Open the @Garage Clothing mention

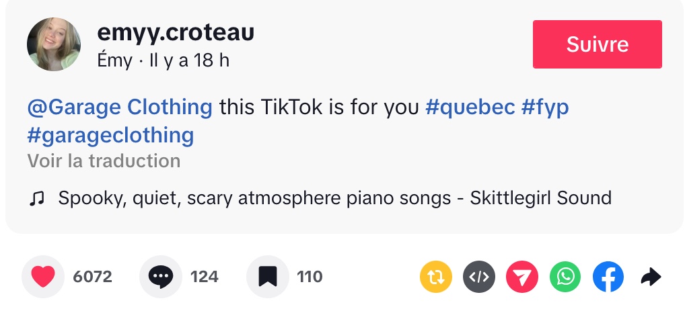pos(120,107)
